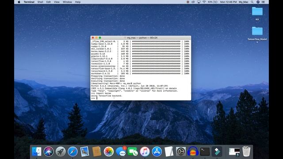Select the KD folder on desktop
Screen dimensions: 283x159
[x=257, y=13]
